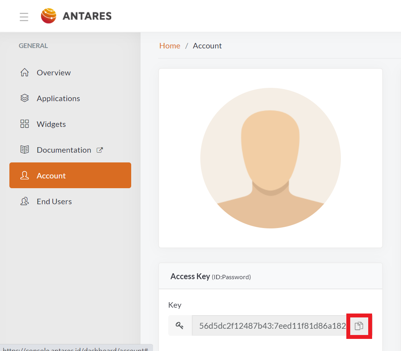
Task: Navigate to End Users page
Action: [x=54, y=201]
